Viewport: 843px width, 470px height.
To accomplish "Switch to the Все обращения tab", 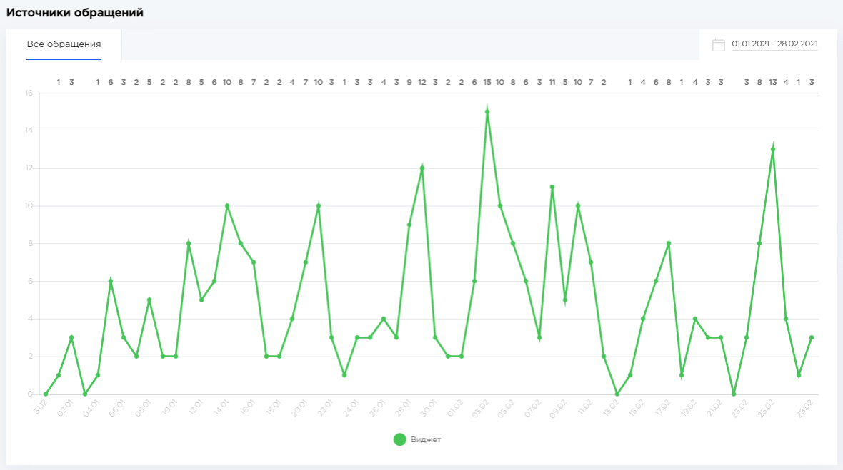I will (64, 44).
